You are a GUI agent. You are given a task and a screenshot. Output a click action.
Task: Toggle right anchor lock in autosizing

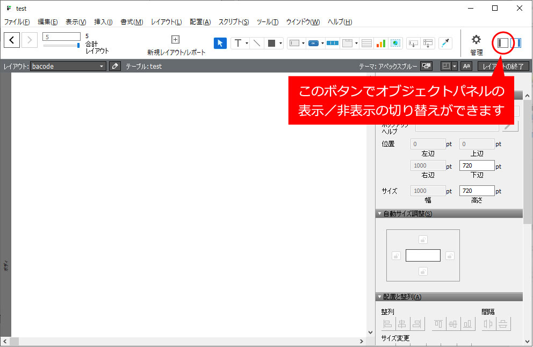[x=450, y=256]
